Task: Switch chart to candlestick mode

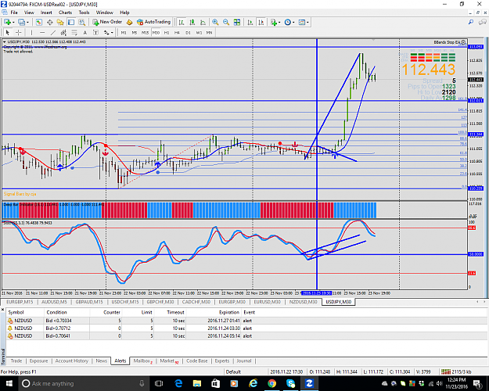Action: tap(192, 22)
